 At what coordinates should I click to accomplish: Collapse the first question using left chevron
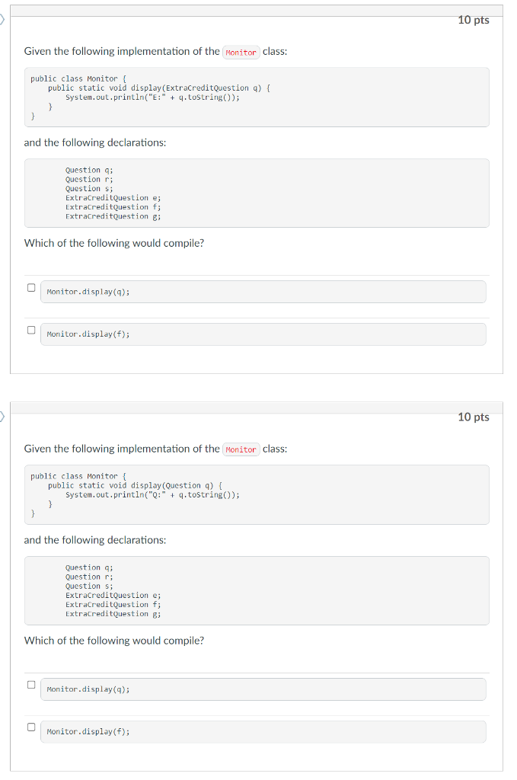(x=2, y=19)
